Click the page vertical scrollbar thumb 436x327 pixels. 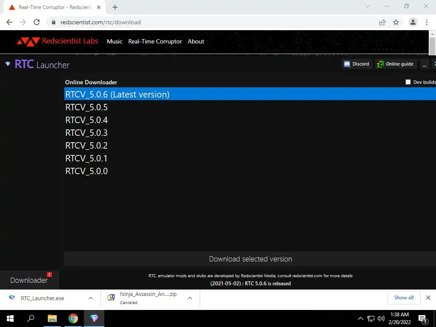(x=432, y=46)
